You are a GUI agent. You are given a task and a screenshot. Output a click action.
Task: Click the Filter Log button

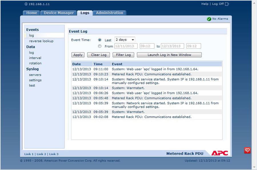[123, 55]
